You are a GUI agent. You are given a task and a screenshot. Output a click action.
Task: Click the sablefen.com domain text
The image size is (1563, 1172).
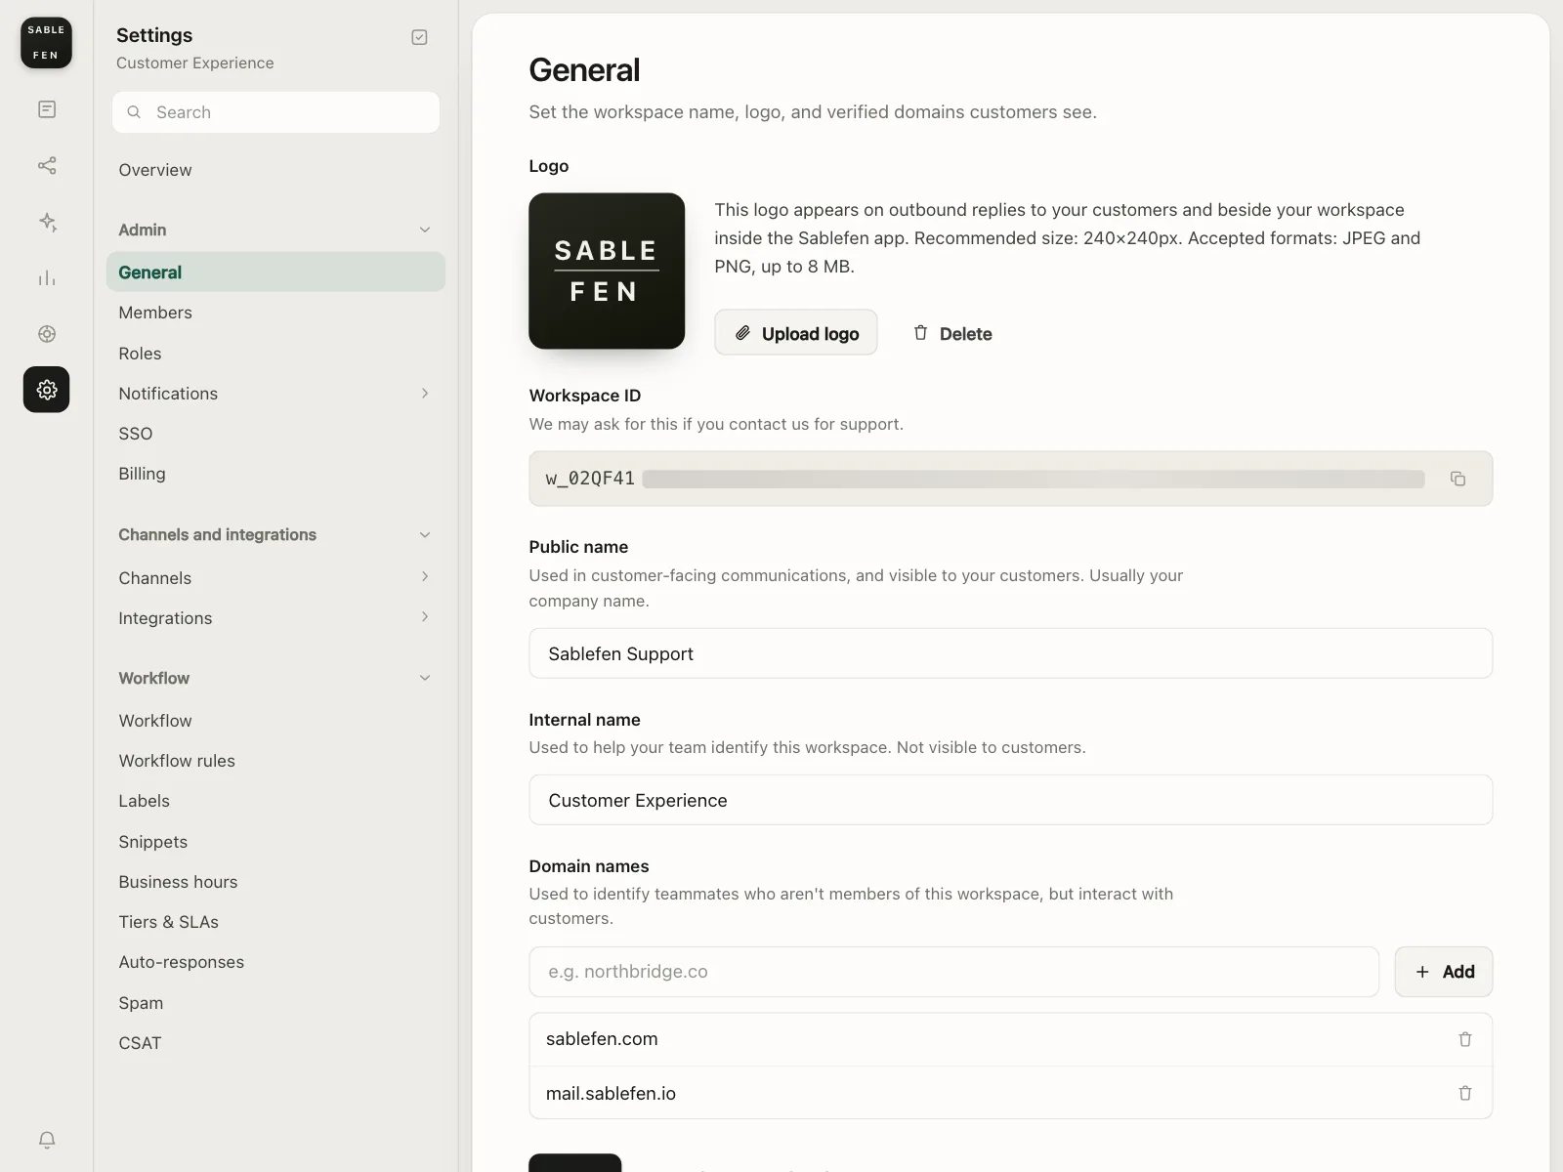click(x=602, y=1039)
